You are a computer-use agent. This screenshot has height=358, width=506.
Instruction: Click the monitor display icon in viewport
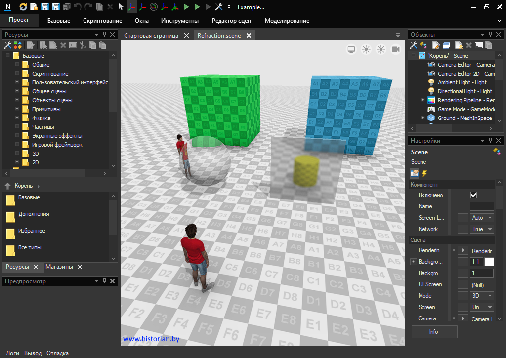(351, 49)
